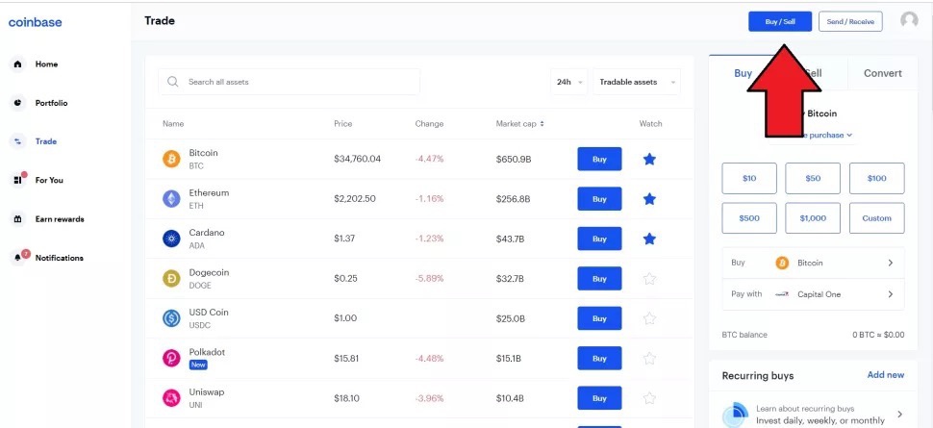Expand the Pay with Capital One selector
933x428 pixels.
813,294
